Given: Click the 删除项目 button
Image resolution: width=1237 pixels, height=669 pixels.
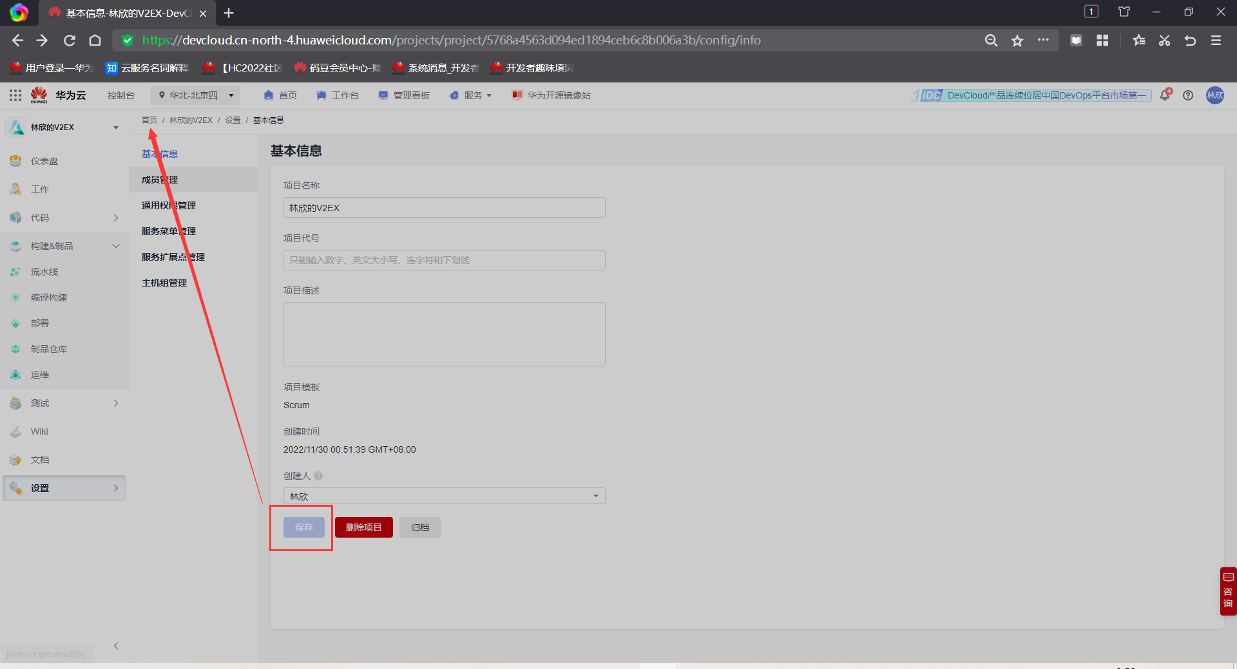Looking at the screenshot, I should (364, 527).
